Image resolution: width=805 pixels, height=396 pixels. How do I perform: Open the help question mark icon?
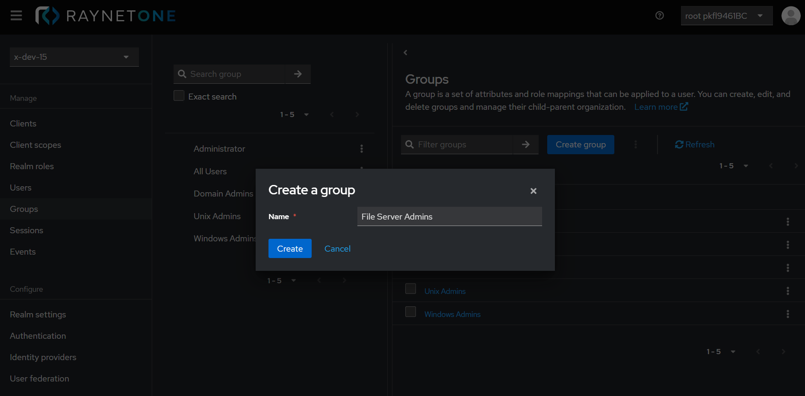[x=659, y=15]
